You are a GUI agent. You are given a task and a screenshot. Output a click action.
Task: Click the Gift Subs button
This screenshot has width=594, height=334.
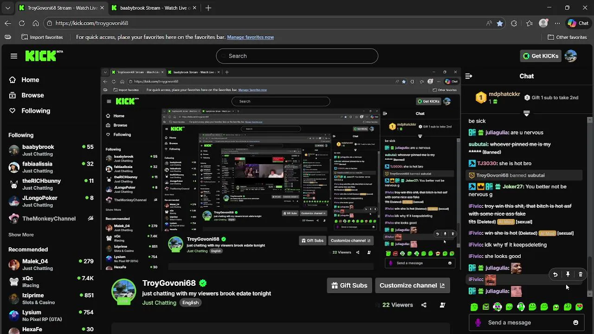click(x=349, y=285)
